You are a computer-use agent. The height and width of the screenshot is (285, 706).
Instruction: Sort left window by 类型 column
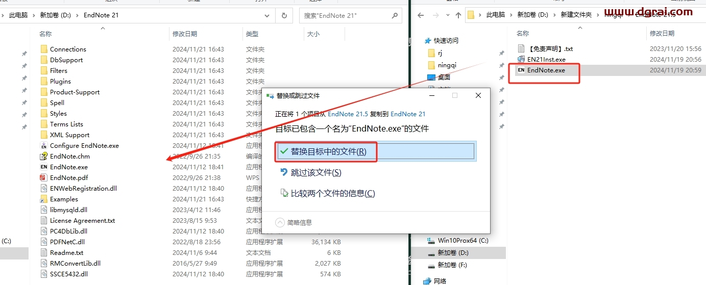click(x=252, y=34)
